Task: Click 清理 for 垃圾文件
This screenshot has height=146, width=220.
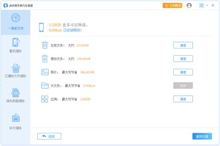Action: tap(183, 45)
